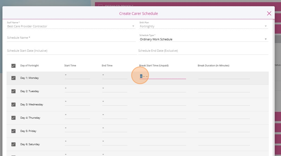Click Thursday End Time field
The width and height of the screenshot is (281, 156).
coord(115,116)
